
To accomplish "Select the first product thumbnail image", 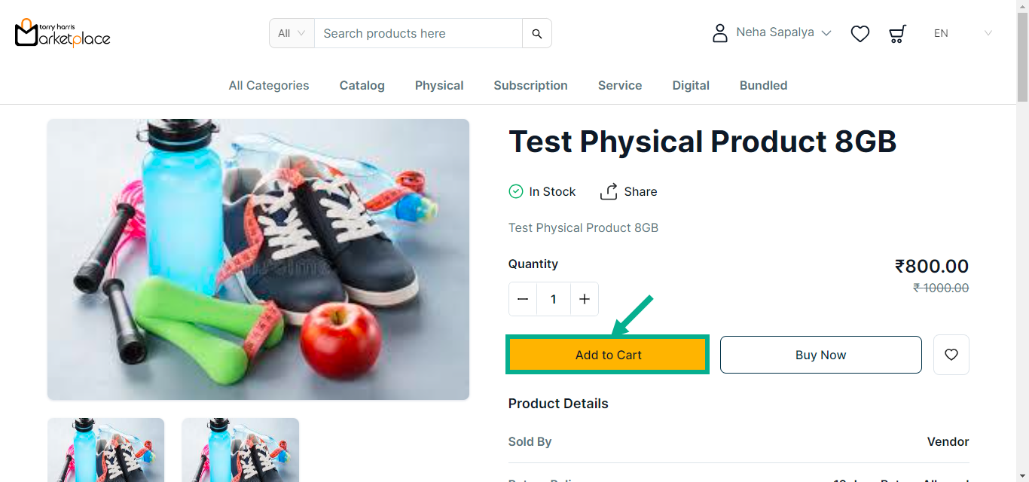I will click(106, 450).
